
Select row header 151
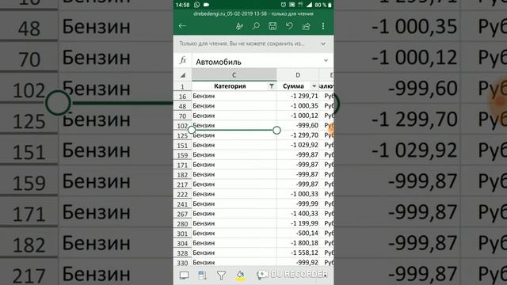coord(182,146)
